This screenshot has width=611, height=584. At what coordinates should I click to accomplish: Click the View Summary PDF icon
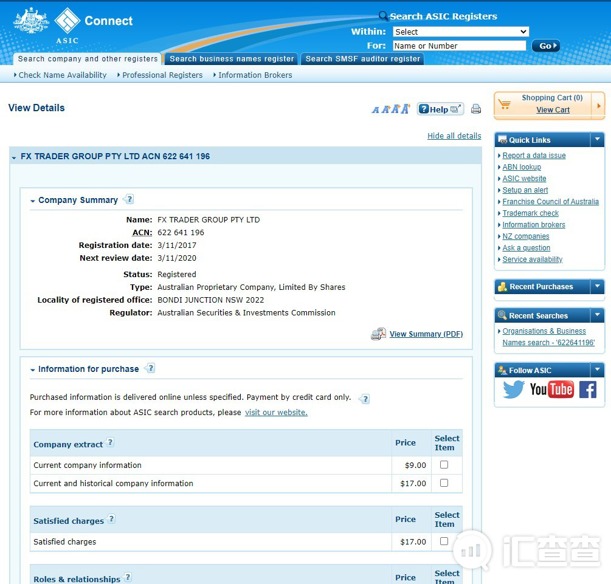click(x=378, y=334)
